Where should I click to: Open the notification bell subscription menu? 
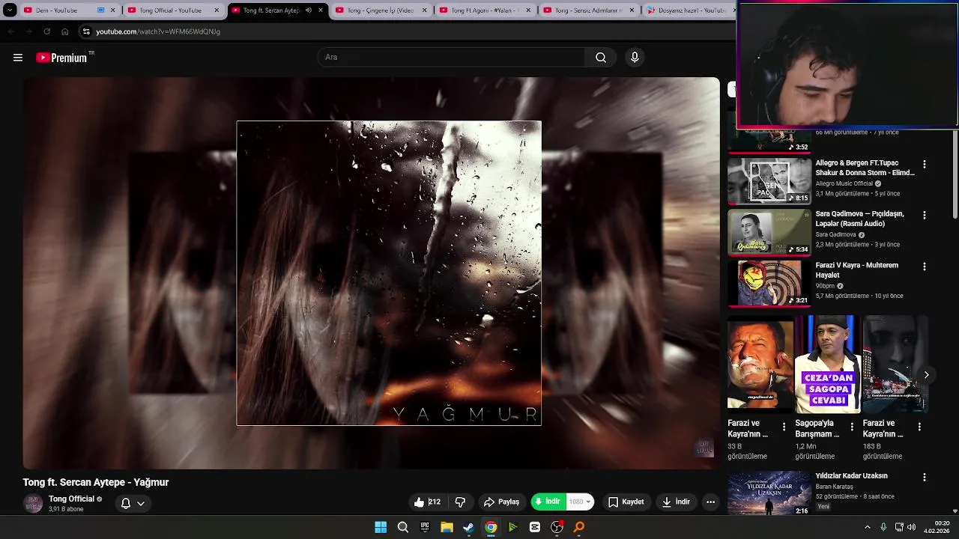pos(133,504)
